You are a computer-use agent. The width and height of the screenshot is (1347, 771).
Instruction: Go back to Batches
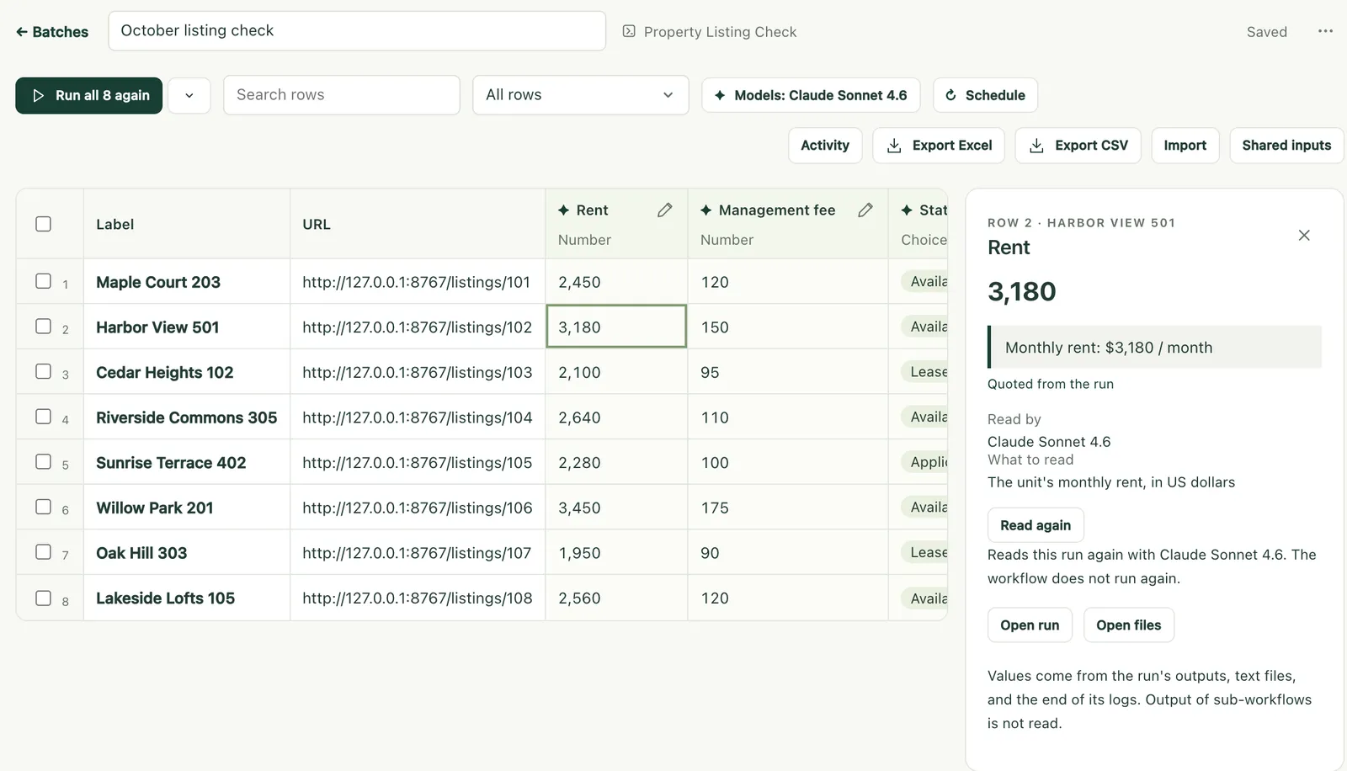[52, 31]
